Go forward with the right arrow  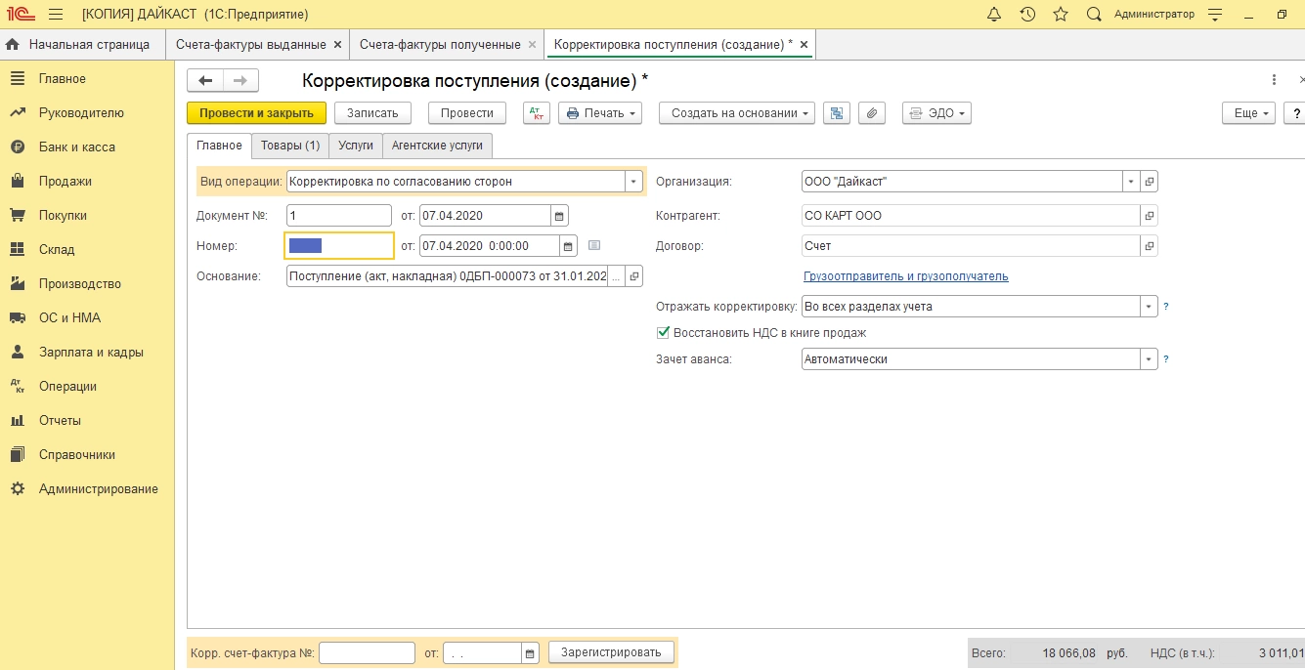240,81
